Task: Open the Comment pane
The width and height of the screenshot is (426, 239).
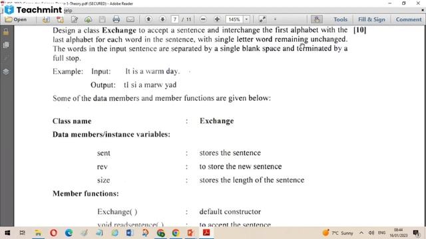Action: click(409, 19)
